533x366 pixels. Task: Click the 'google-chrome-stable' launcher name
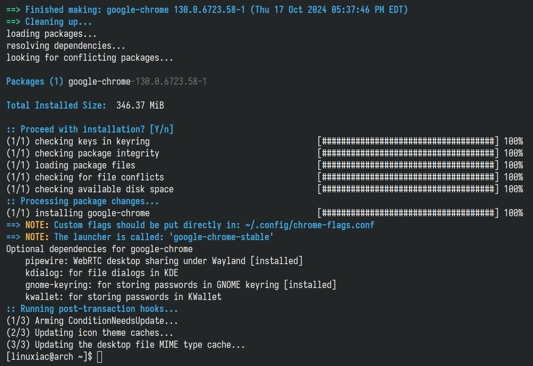tap(222, 237)
